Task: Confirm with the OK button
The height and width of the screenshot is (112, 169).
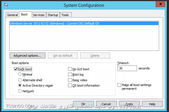Action: tap(83, 104)
